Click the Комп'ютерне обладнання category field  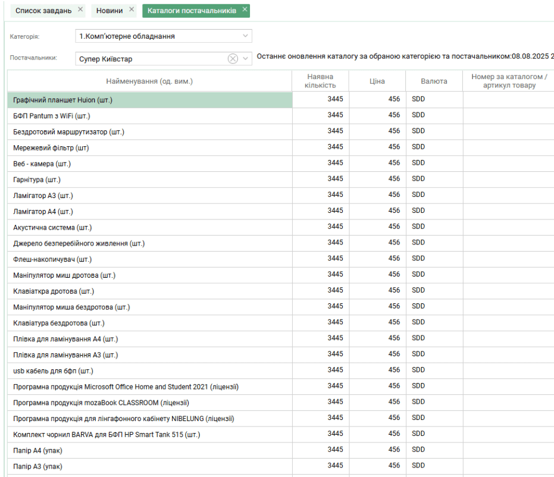[158, 36]
